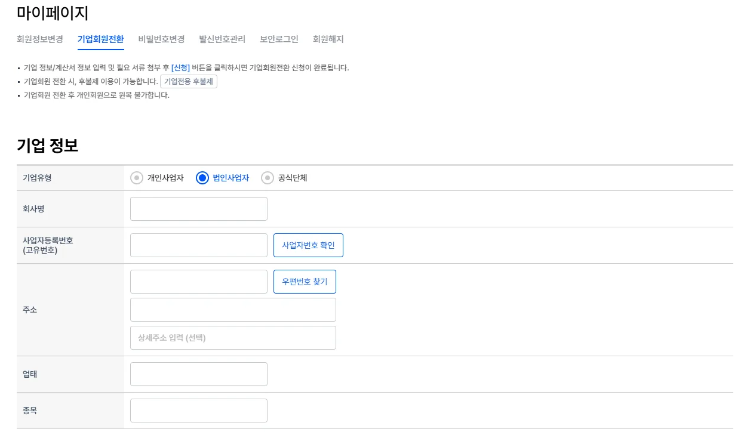Screen dimensions: 750x438
Task: Select the 법인사업자 radio button
Action: coord(202,178)
